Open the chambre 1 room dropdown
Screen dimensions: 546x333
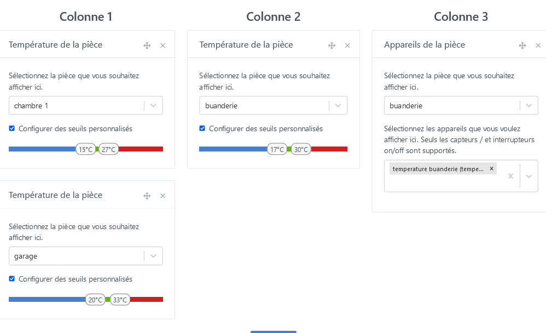pyautogui.click(x=154, y=106)
